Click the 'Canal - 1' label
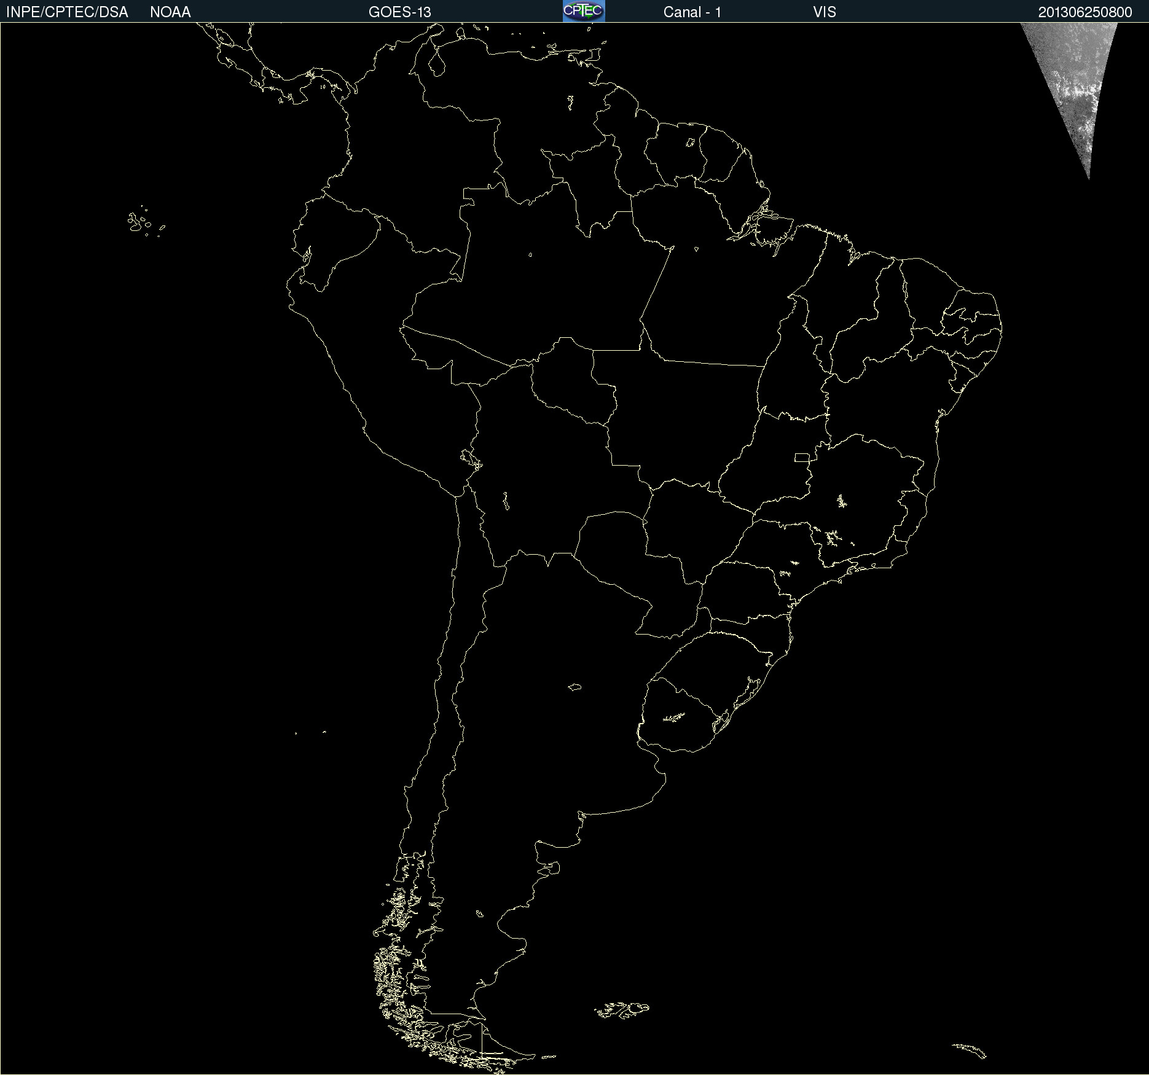1149x1075 pixels. [692, 12]
